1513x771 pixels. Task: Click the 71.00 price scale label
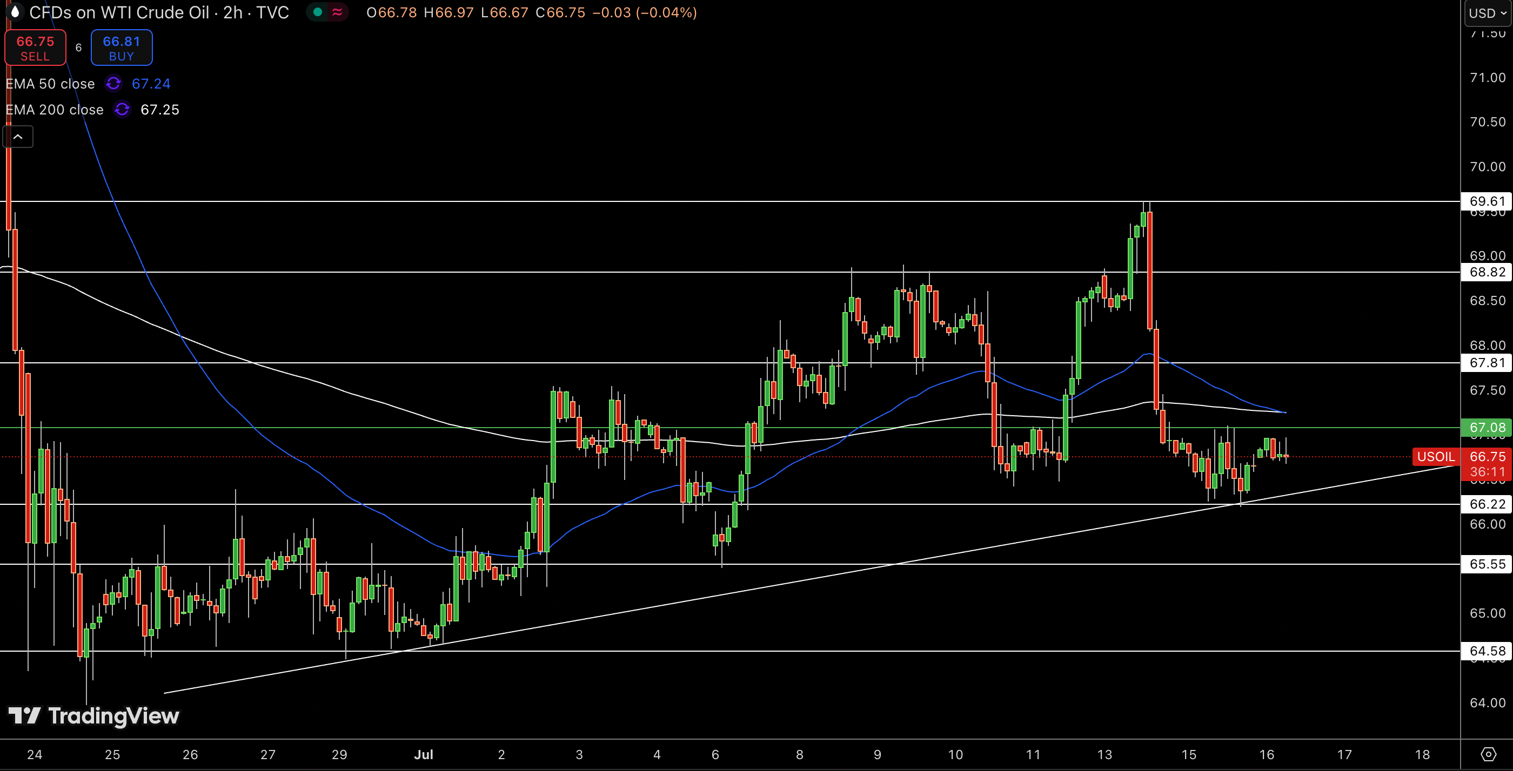click(1487, 77)
